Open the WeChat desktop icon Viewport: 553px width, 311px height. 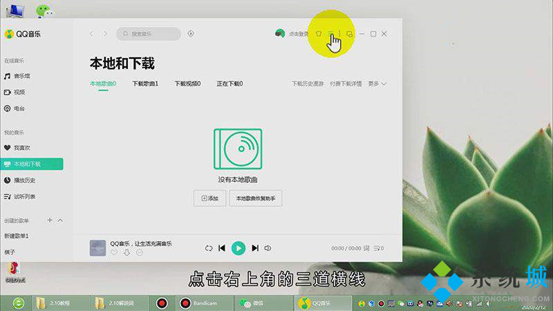[x=44, y=10]
